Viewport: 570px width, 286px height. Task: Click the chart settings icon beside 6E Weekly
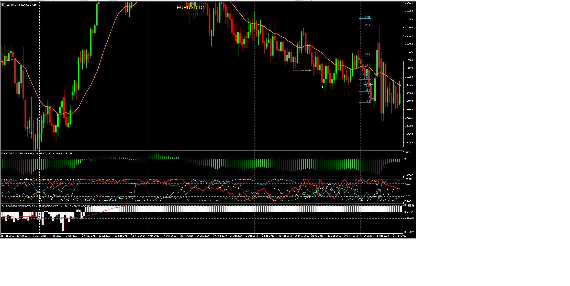pos(3,5)
